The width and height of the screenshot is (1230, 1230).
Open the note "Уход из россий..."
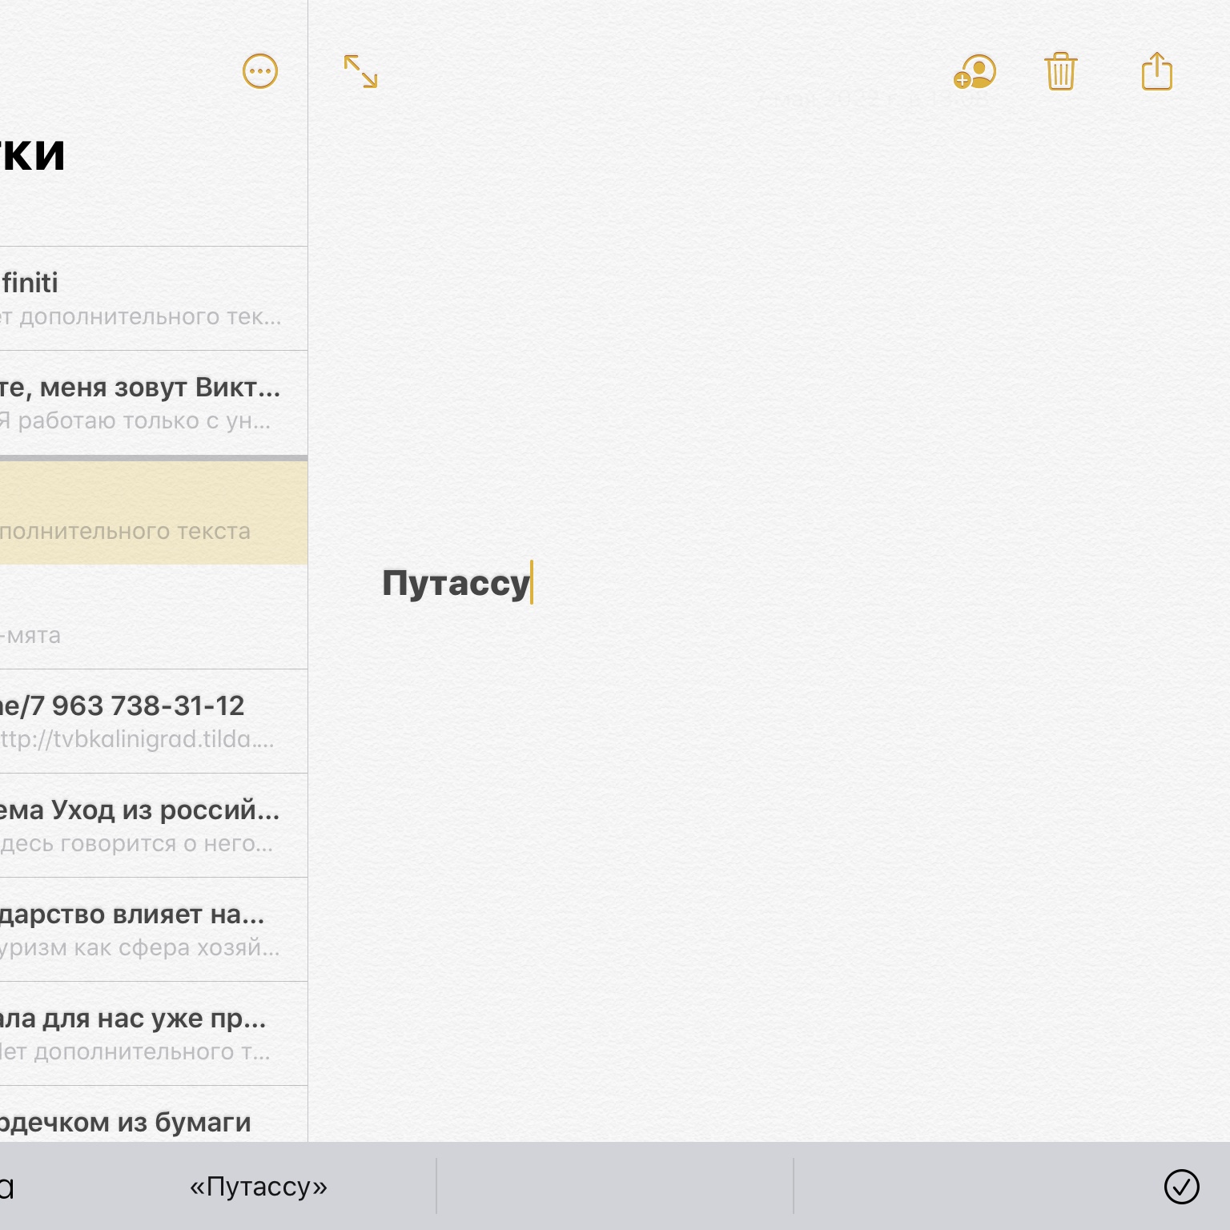144,825
